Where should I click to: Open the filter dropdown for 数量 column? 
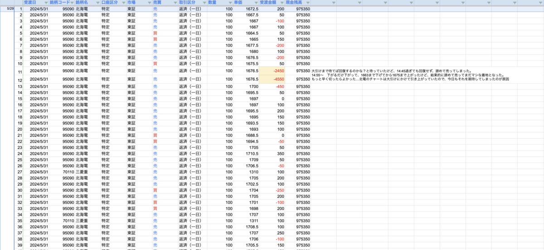(x=230, y=3)
